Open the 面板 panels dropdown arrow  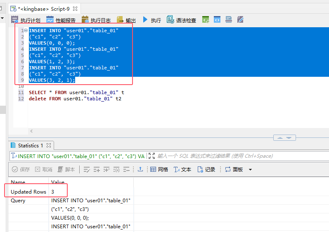[x=250, y=170]
